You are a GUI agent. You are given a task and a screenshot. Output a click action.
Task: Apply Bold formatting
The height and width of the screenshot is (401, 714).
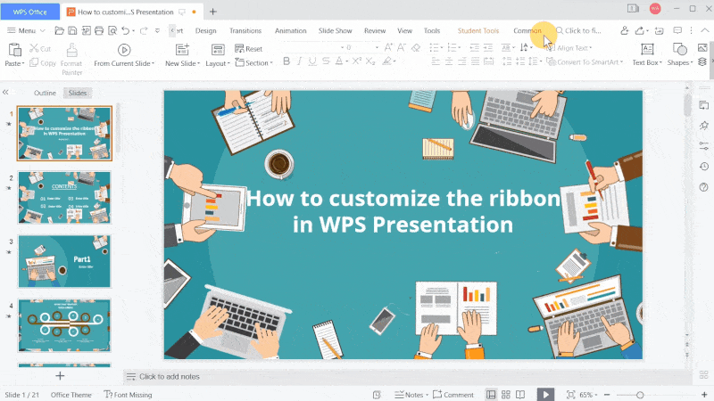click(x=286, y=61)
